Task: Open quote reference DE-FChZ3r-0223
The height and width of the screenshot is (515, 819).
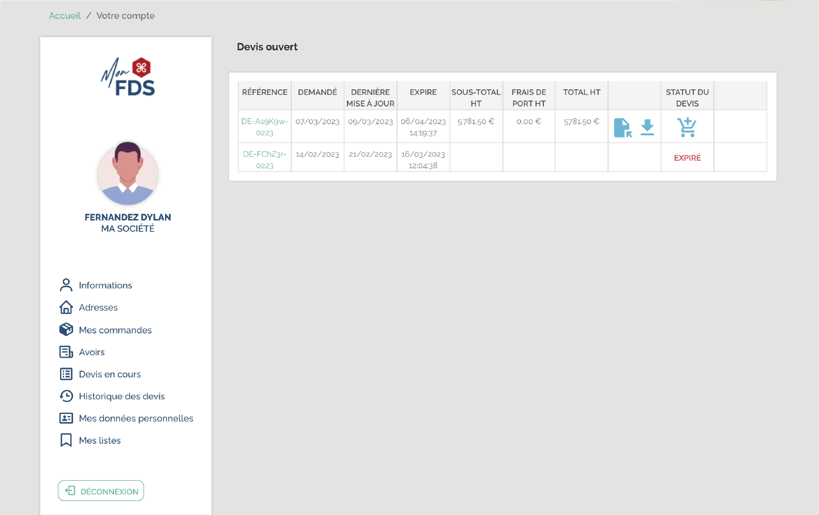Action: (x=264, y=159)
